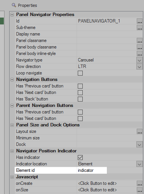Viewport: 144px width, 194px height.
Task: Enable 'Previous card' button under Navigation Buttons
Action: tap(80, 86)
